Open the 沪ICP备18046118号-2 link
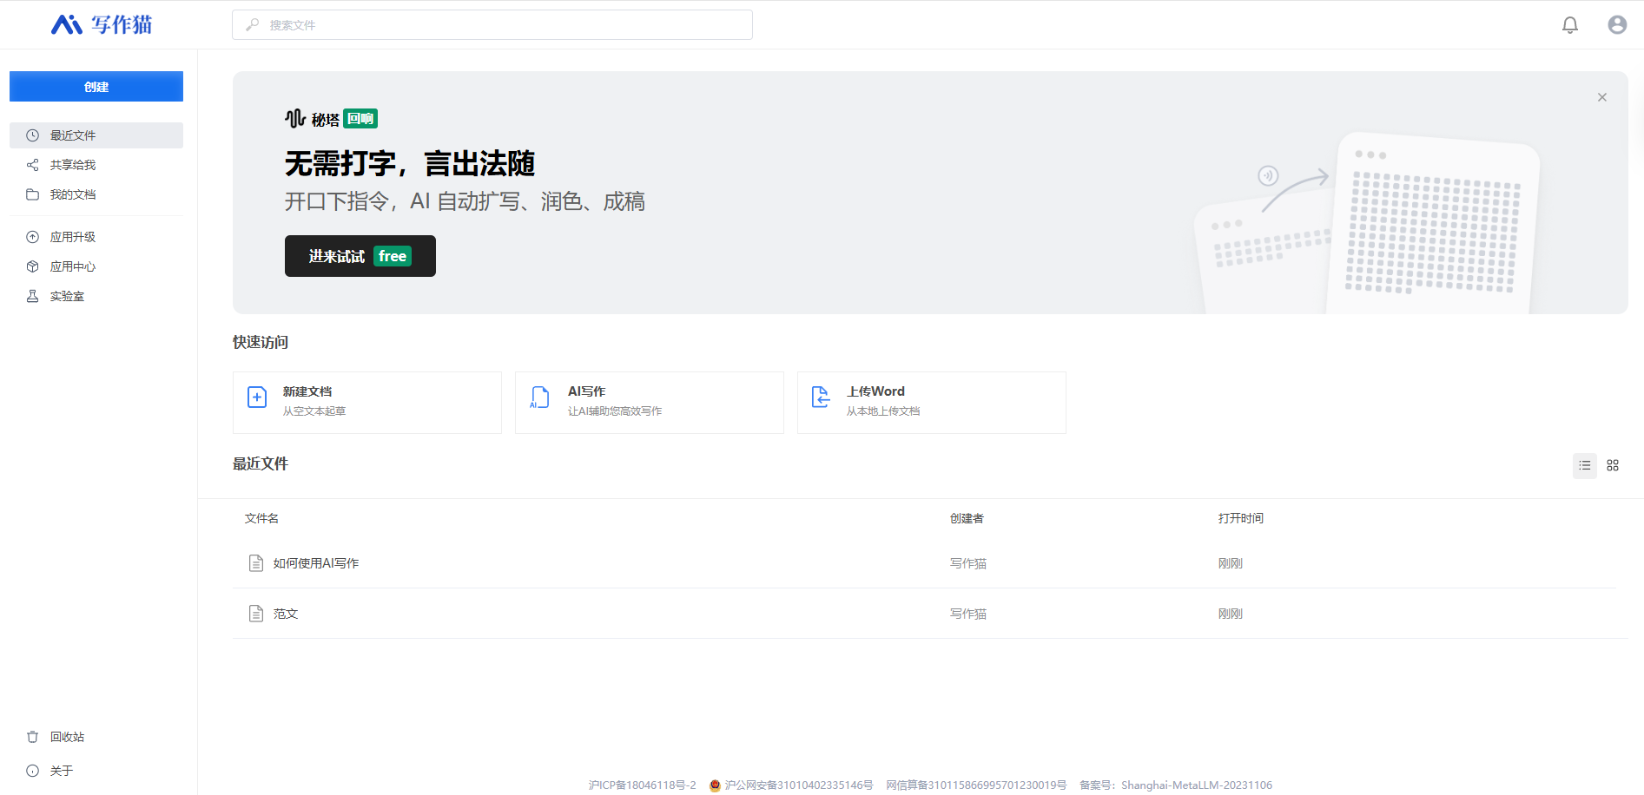Viewport: 1644px width, 795px height. [643, 785]
